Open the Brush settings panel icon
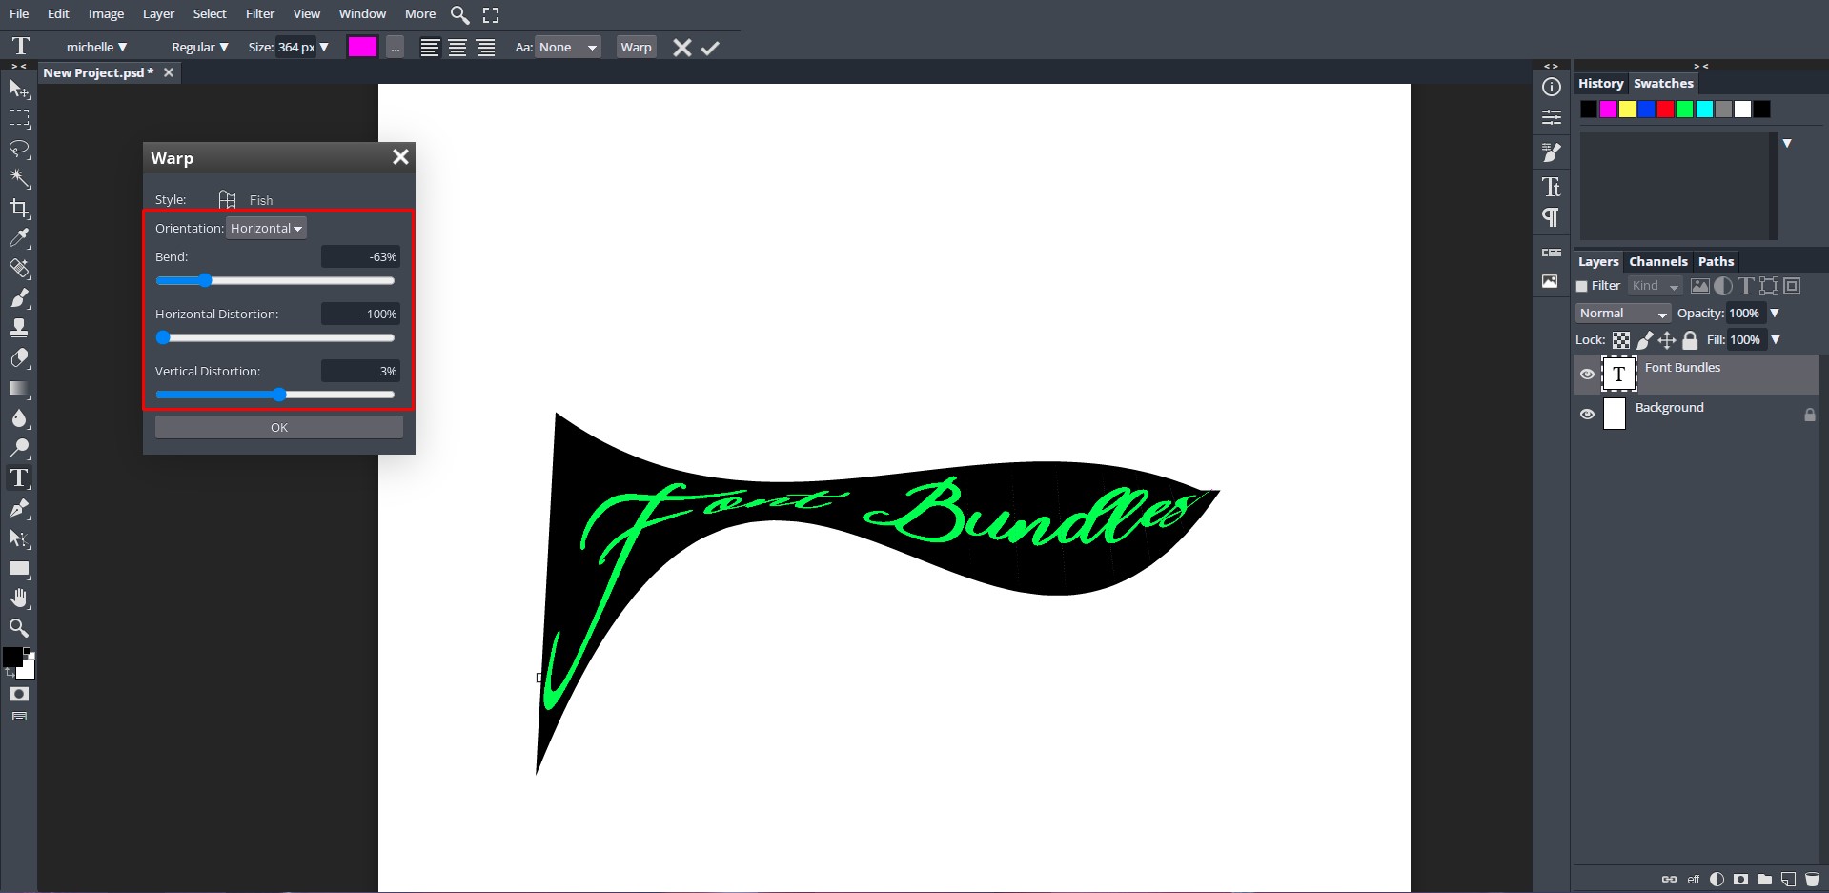 click(x=1552, y=152)
